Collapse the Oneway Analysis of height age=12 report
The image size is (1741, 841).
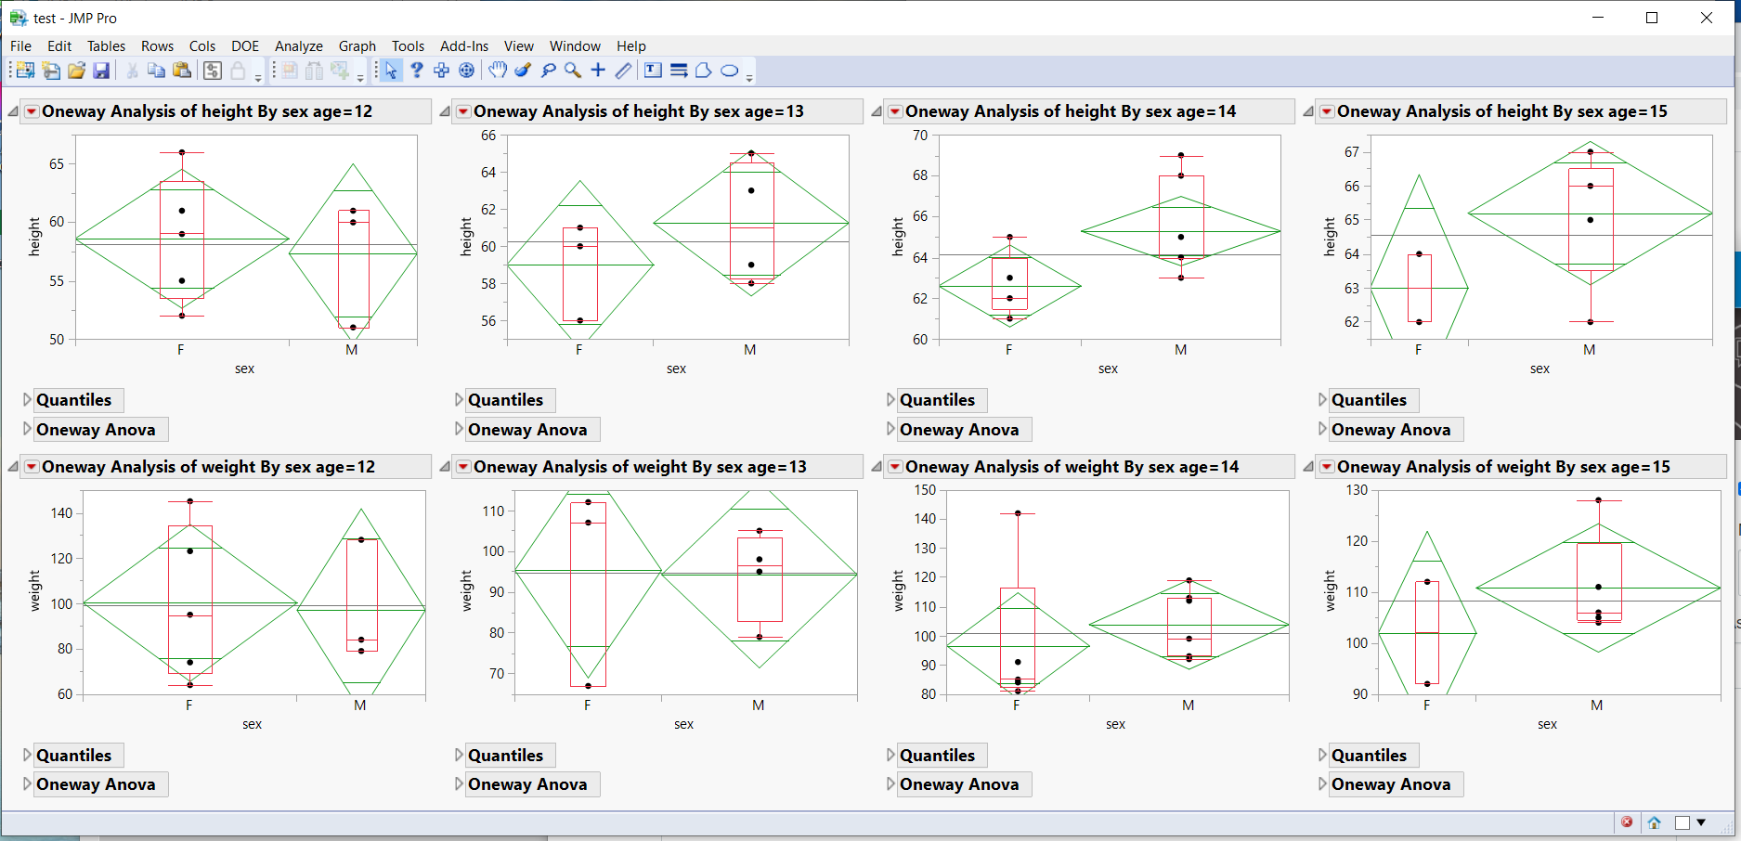(x=13, y=110)
